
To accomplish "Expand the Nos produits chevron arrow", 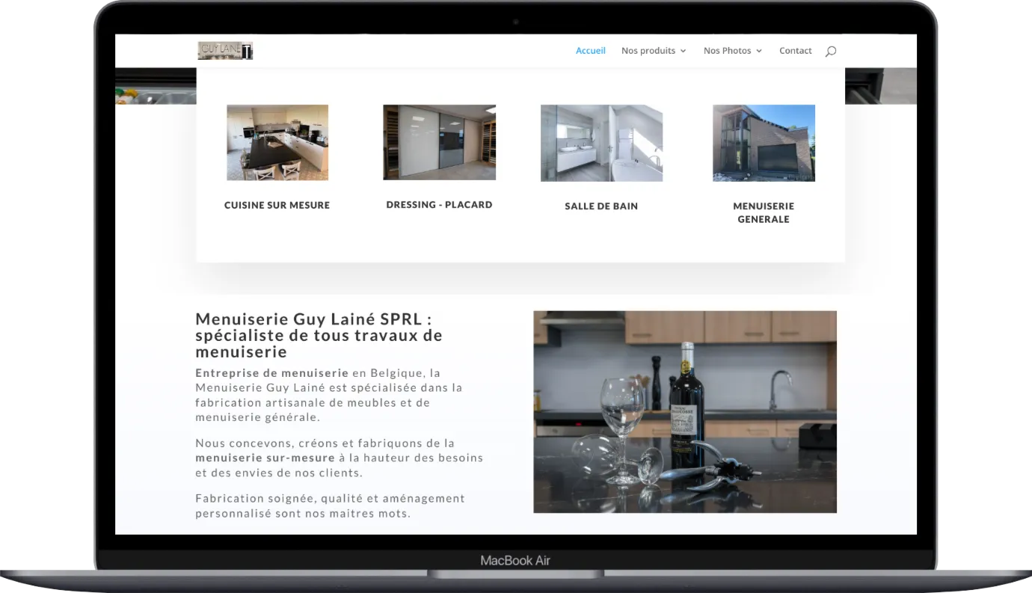I will tap(683, 51).
